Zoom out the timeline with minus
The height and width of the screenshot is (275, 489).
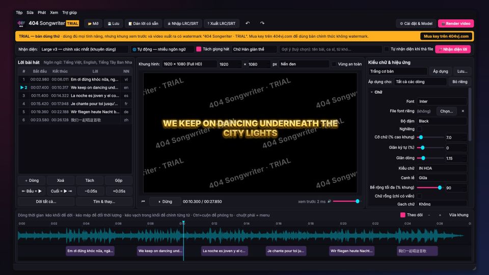point(429,215)
